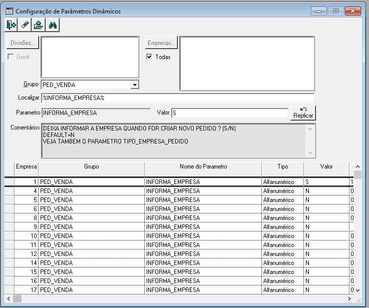Close the Configuração de Parâmetros Dinâmicos window
This screenshot has width=369, height=308.
point(353,11)
